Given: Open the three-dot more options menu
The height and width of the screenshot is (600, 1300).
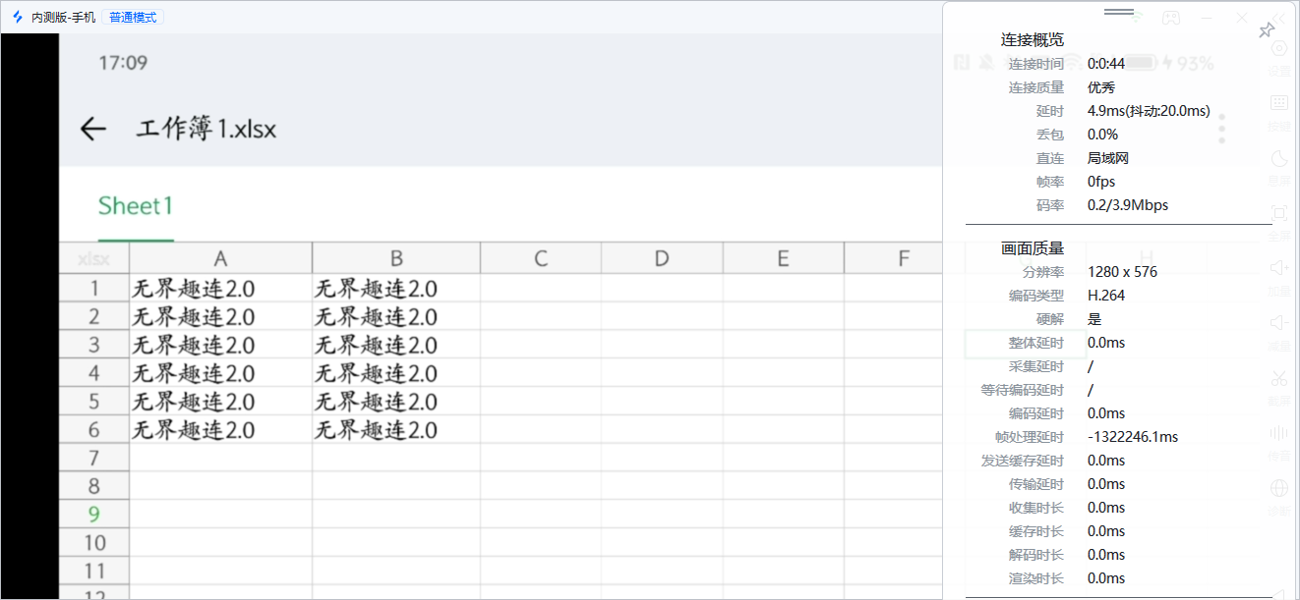Looking at the screenshot, I should tap(1222, 129).
